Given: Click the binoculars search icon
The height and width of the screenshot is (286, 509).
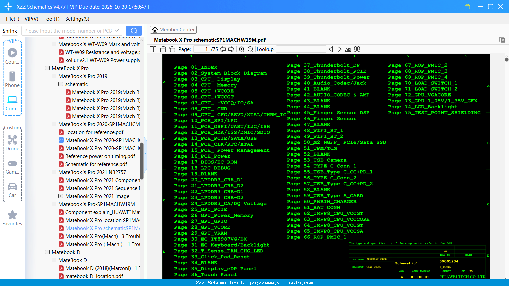Looking at the screenshot, I should click(x=357, y=49).
